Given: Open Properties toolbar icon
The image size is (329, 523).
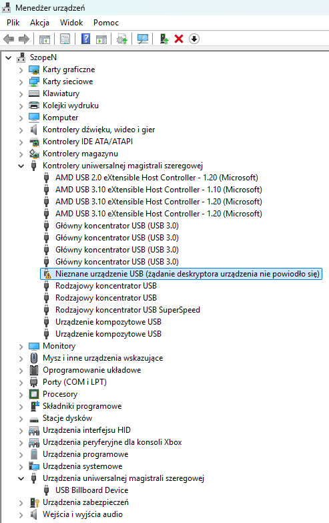Looking at the screenshot, I should click(x=65, y=39).
